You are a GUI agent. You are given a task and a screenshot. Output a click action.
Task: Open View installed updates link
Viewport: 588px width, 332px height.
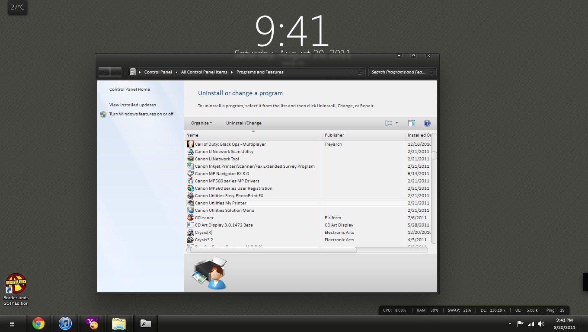(133, 105)
